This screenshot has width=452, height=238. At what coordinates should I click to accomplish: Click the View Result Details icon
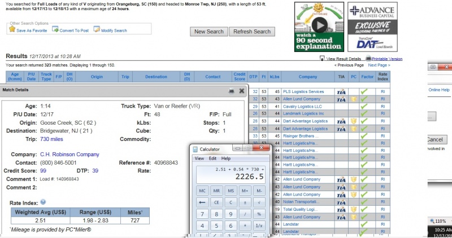pyautogui.click(x=322, y=59)
